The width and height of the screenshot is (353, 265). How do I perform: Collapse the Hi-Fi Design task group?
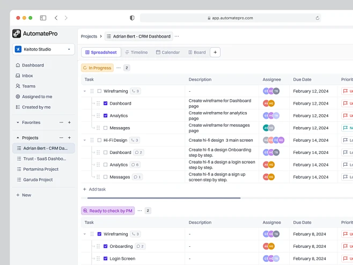[x=85, y=140]
